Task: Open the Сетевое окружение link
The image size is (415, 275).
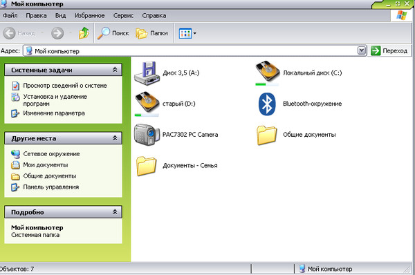Action: click(x=51, y=154)
